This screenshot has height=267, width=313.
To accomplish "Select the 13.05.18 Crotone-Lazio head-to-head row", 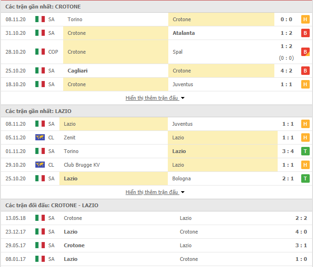I will (156, 218).
